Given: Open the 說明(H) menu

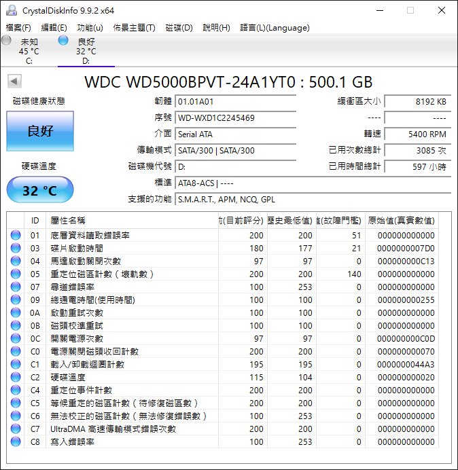Looking at the screenshot, I should [x=216, y=28].
